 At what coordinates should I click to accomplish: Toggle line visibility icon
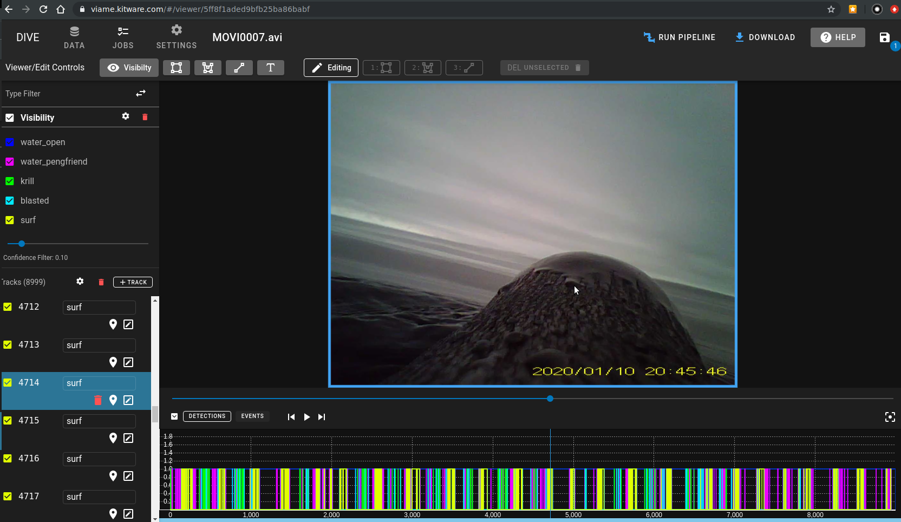point(239,68)
